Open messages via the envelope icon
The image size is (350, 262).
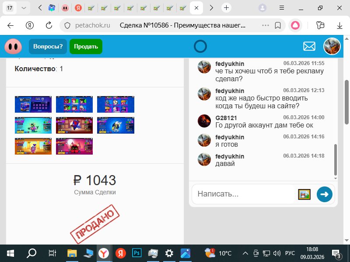309,46
